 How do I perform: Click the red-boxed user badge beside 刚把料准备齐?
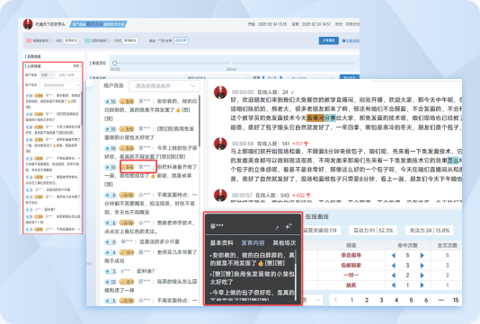(x=138, y=167)
